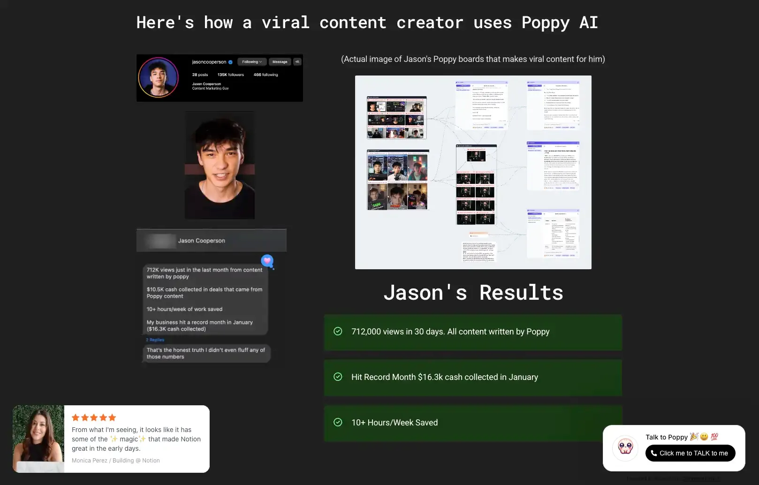Click the '135K followers' count
This screenshot has height=485, width=759.
[x=230, y=75]
